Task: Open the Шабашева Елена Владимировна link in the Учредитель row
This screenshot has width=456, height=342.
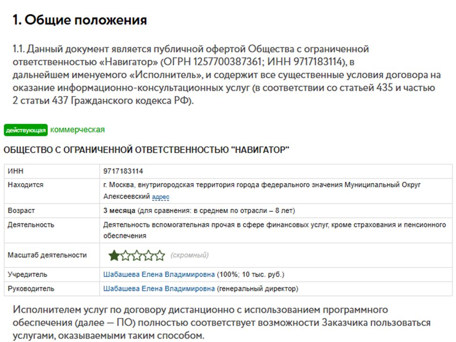Action: click(x=159, y=275)
